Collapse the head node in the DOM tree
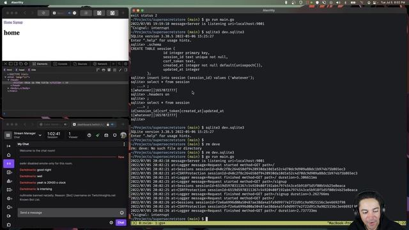Screen dimensions: 409x230 coord(8,80)
